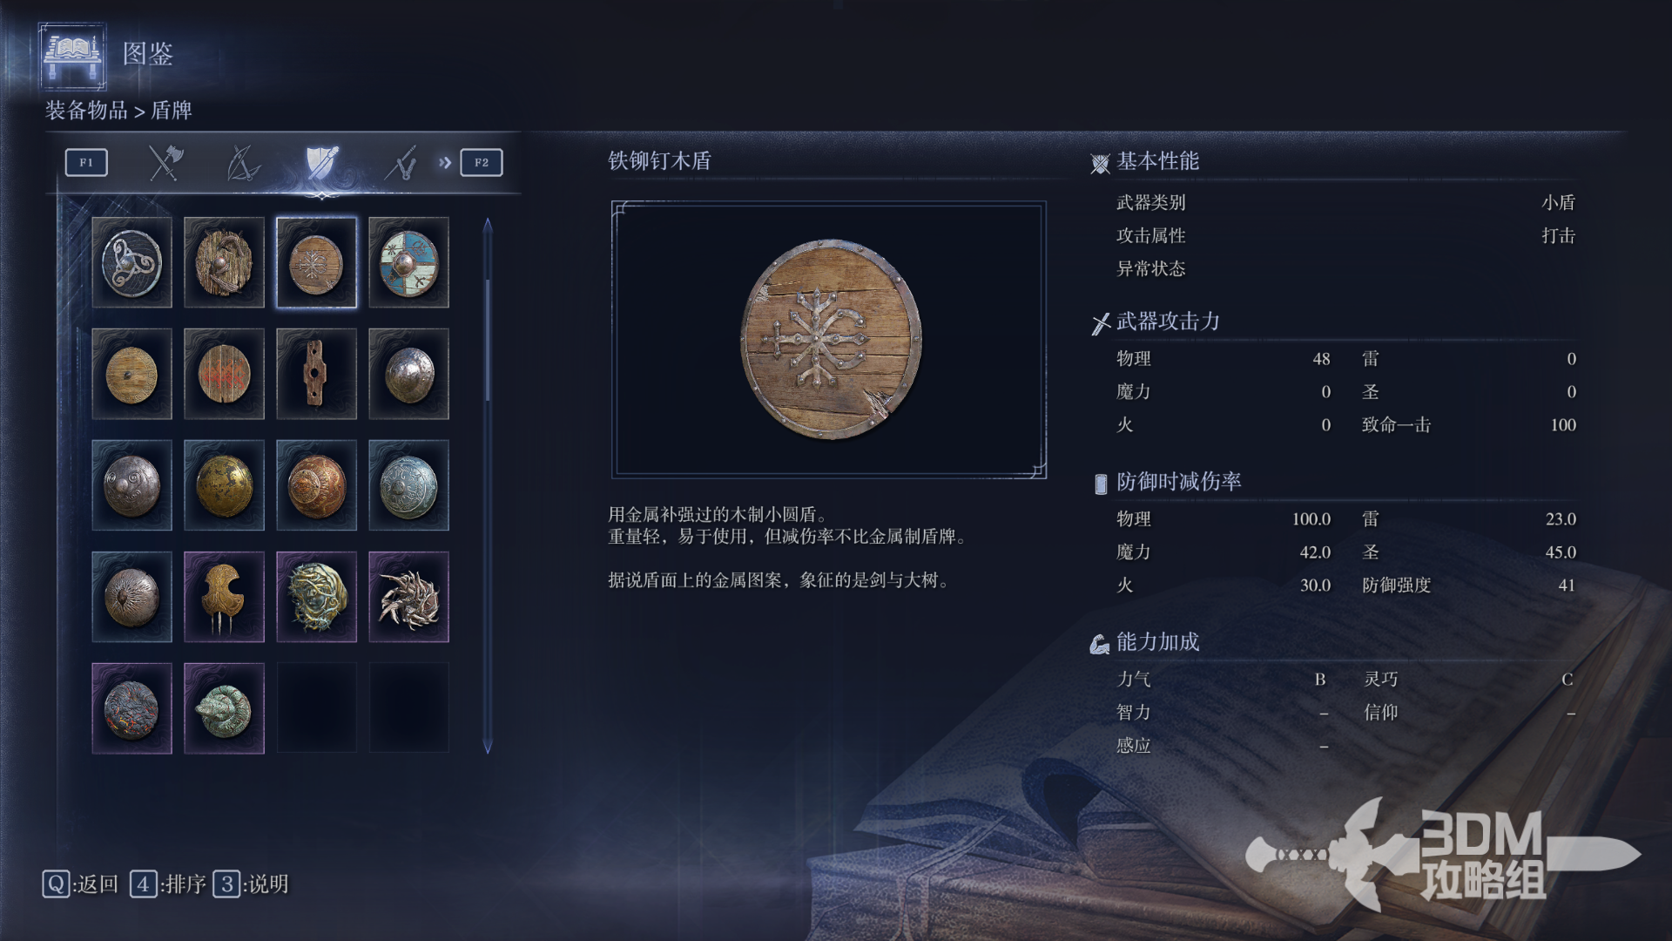1672x941 pixels.
Task: Click the 4 排序 sort button
Action: tap(168, 884)
